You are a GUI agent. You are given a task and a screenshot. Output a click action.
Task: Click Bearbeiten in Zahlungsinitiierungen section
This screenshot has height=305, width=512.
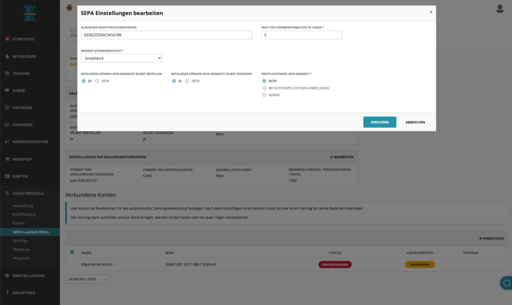[x=341, y=157]
